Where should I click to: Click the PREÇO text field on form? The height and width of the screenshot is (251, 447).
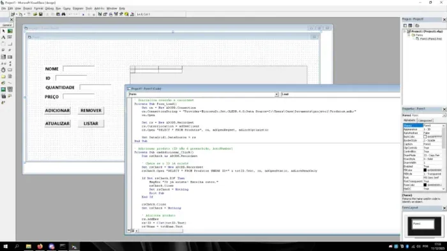(x=79, y=97)
